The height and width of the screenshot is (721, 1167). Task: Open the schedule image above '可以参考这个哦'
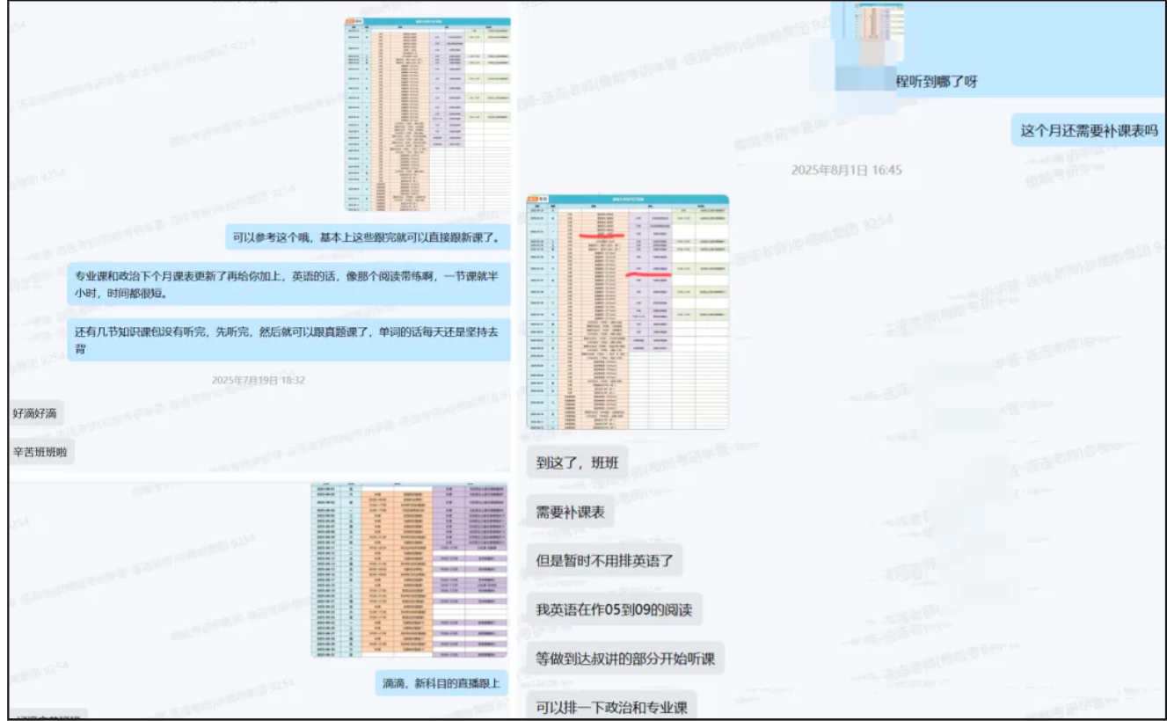coord(427,114)
